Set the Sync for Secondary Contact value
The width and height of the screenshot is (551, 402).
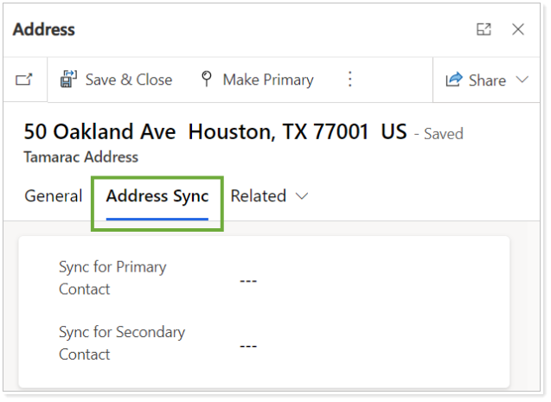click(248, 345)
